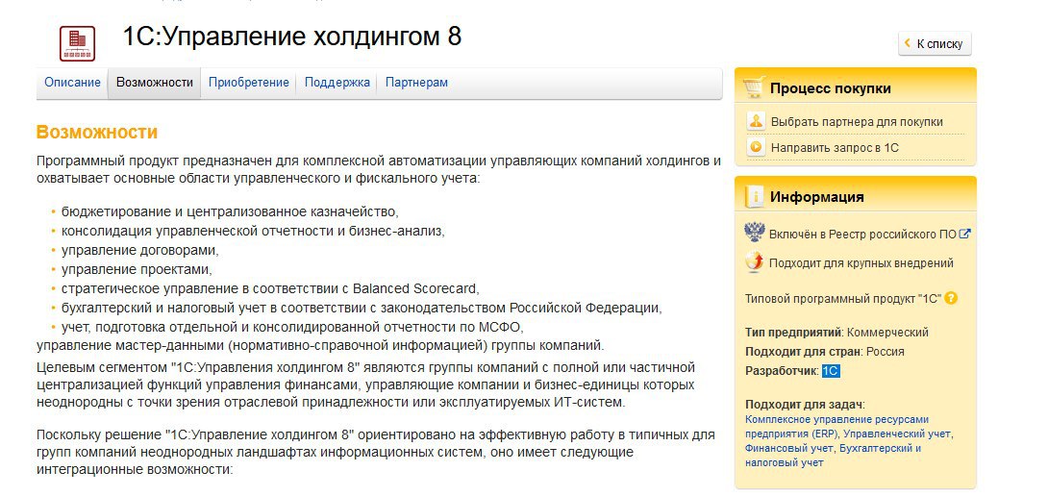The image size is (1048, 496).
Task: Click the Russian coat of arms registry icon
Action: pyautogui.click(x=755, y=234)
